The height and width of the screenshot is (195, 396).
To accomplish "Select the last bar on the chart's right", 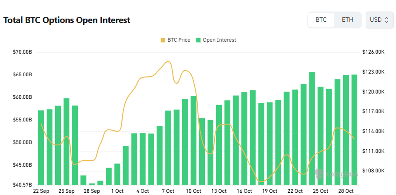I will [x=354, y=129].
